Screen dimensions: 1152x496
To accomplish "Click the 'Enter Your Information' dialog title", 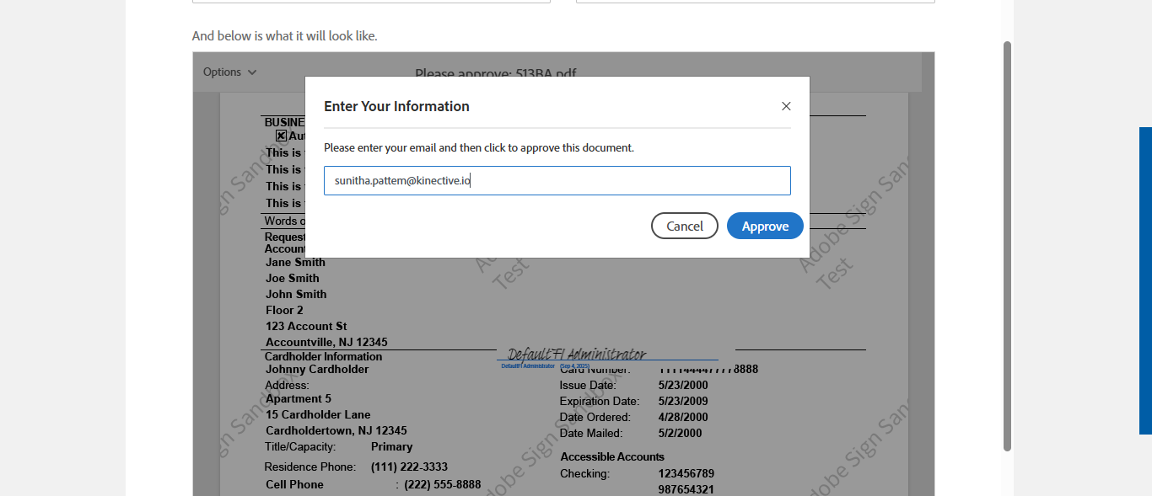I will (x=396, y=106).
